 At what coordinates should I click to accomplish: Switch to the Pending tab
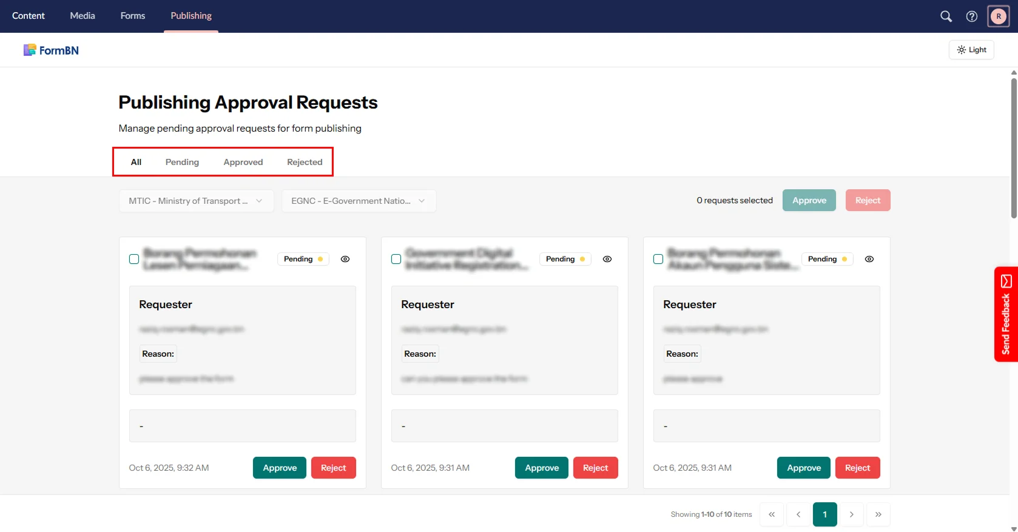(182, 162)
